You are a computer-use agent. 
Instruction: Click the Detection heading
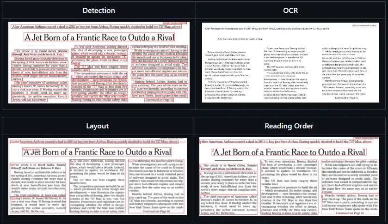[x=99, y=10]
